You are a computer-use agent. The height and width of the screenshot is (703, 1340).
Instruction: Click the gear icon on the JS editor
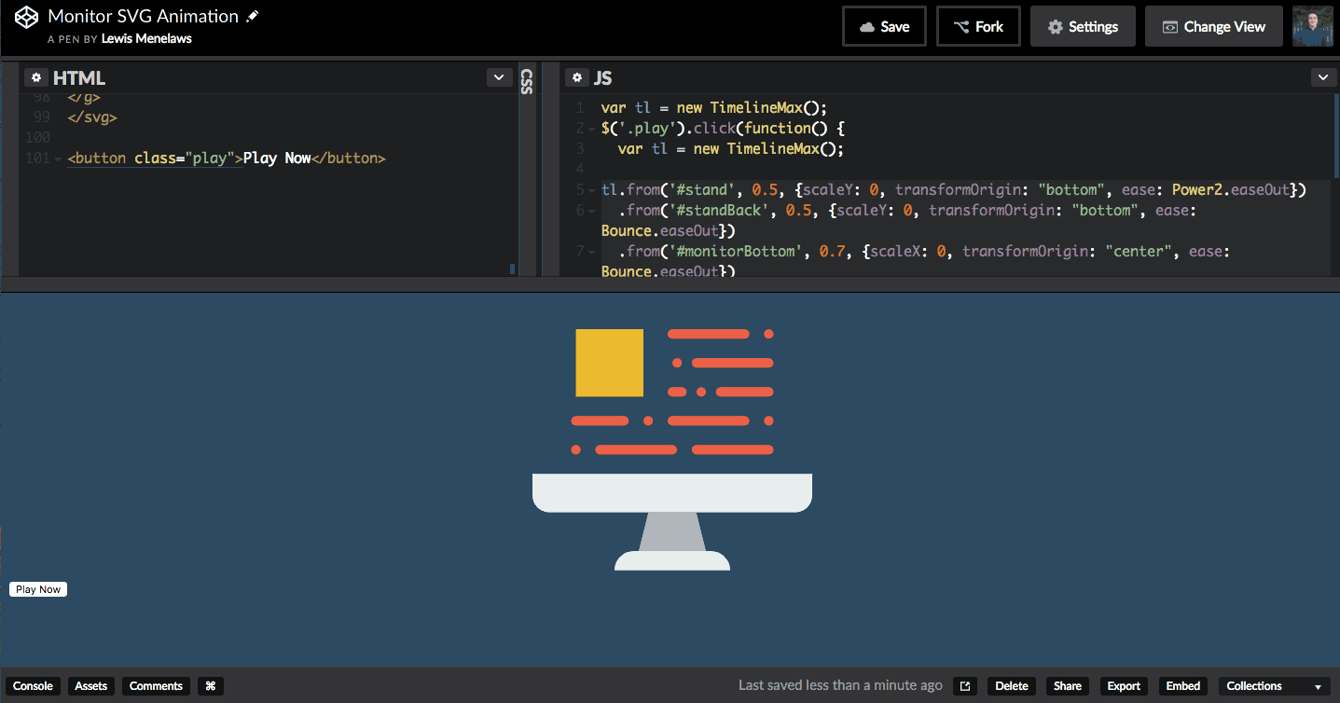click(577, 77)
